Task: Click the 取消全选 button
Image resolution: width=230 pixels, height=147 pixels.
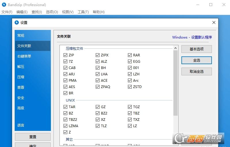Action: click(x=197, y=71)
